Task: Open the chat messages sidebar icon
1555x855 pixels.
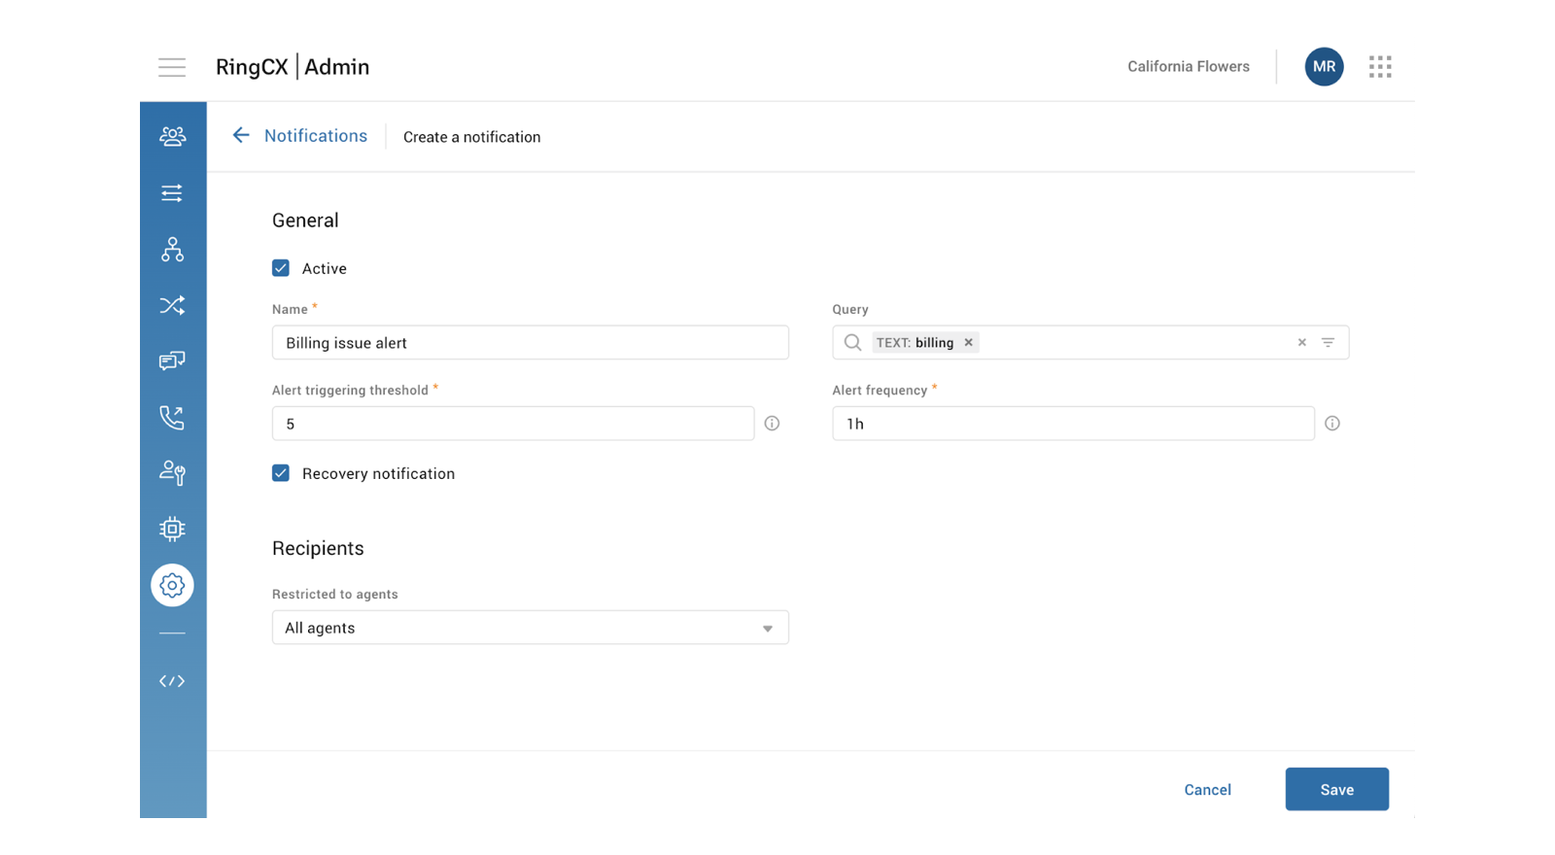Action: tap(172, 361)
